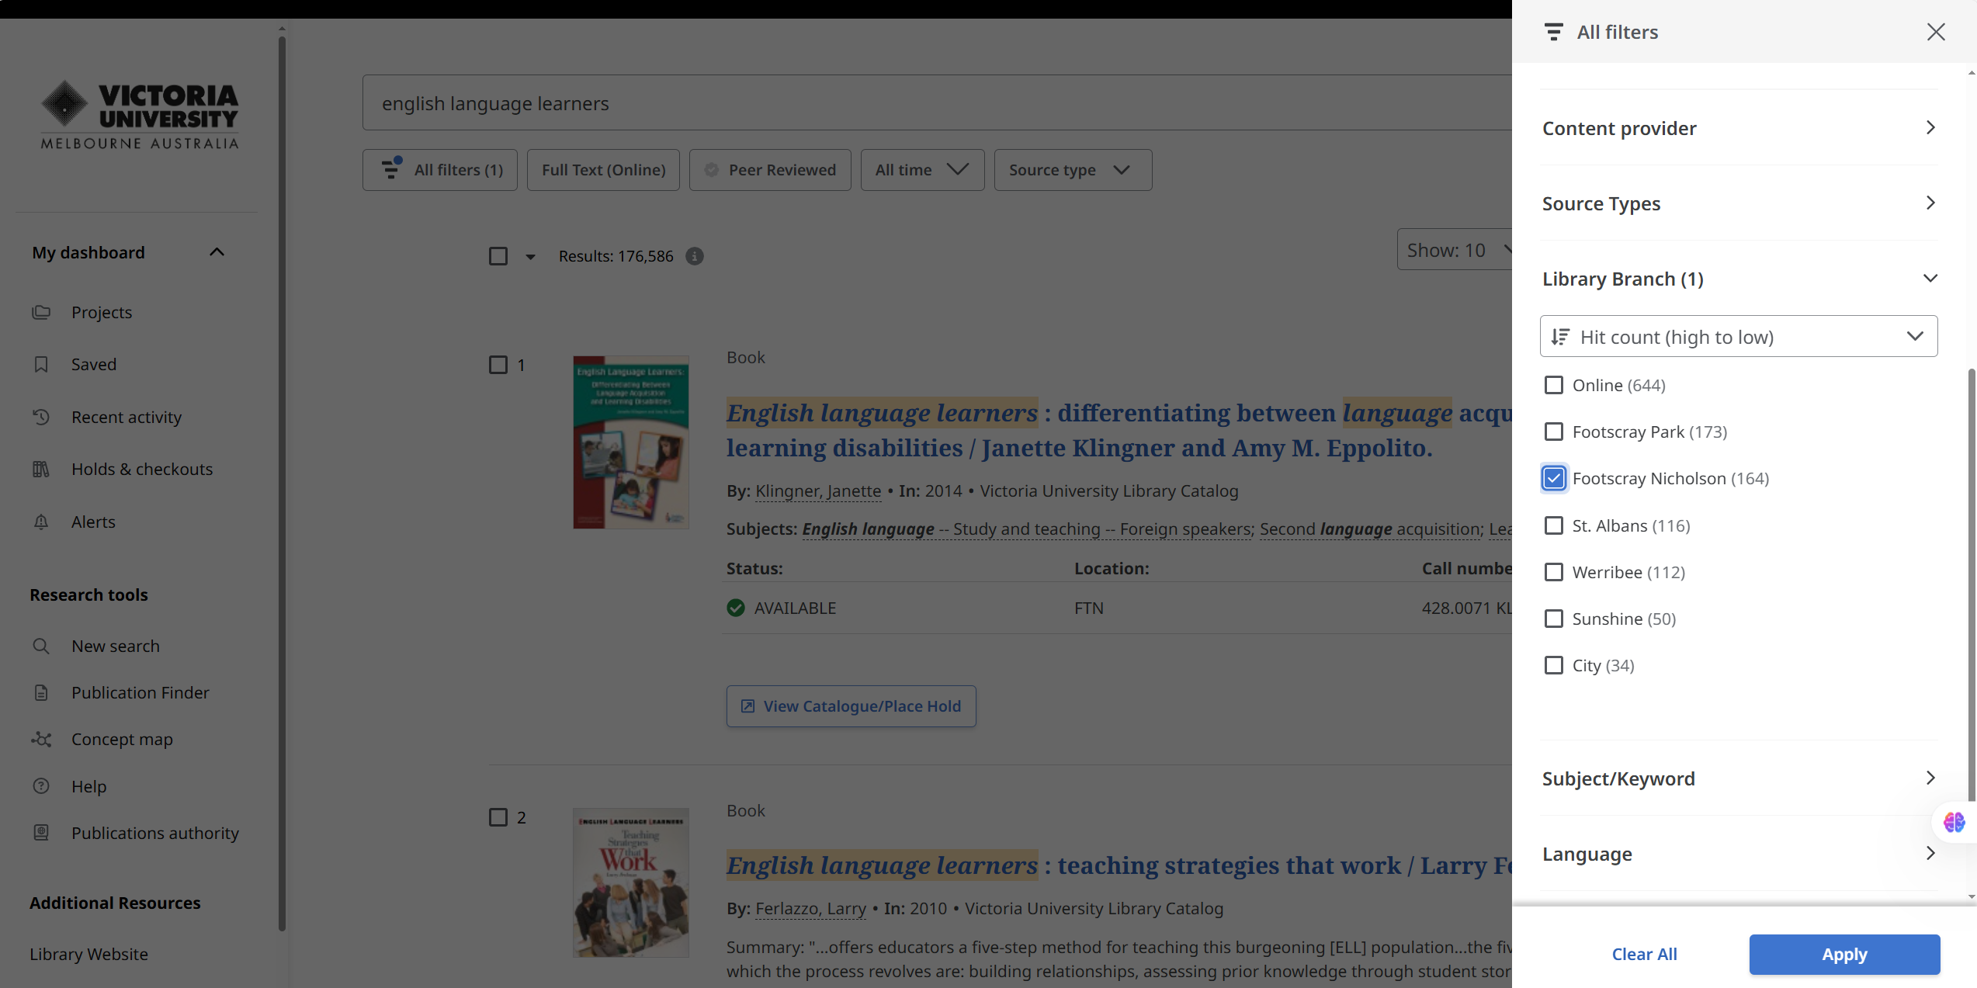The width and height of the screenshot is (1977, 988).
Task: Click the AI assistant brain icon
Action: click(1954, 822)
